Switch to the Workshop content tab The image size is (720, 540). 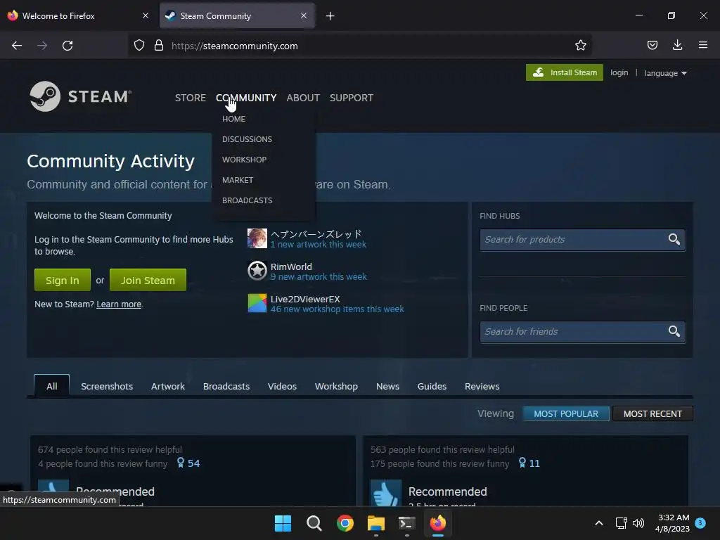[336, 386]
